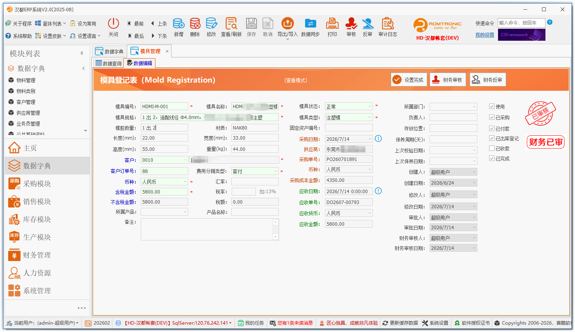Open the 模具状态 dropdown
The image size is (575, 332).
pos(369,106)
